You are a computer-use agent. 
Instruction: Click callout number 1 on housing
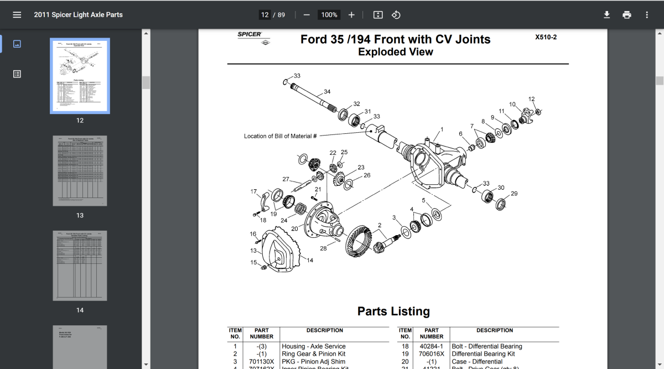coord(442,129)
